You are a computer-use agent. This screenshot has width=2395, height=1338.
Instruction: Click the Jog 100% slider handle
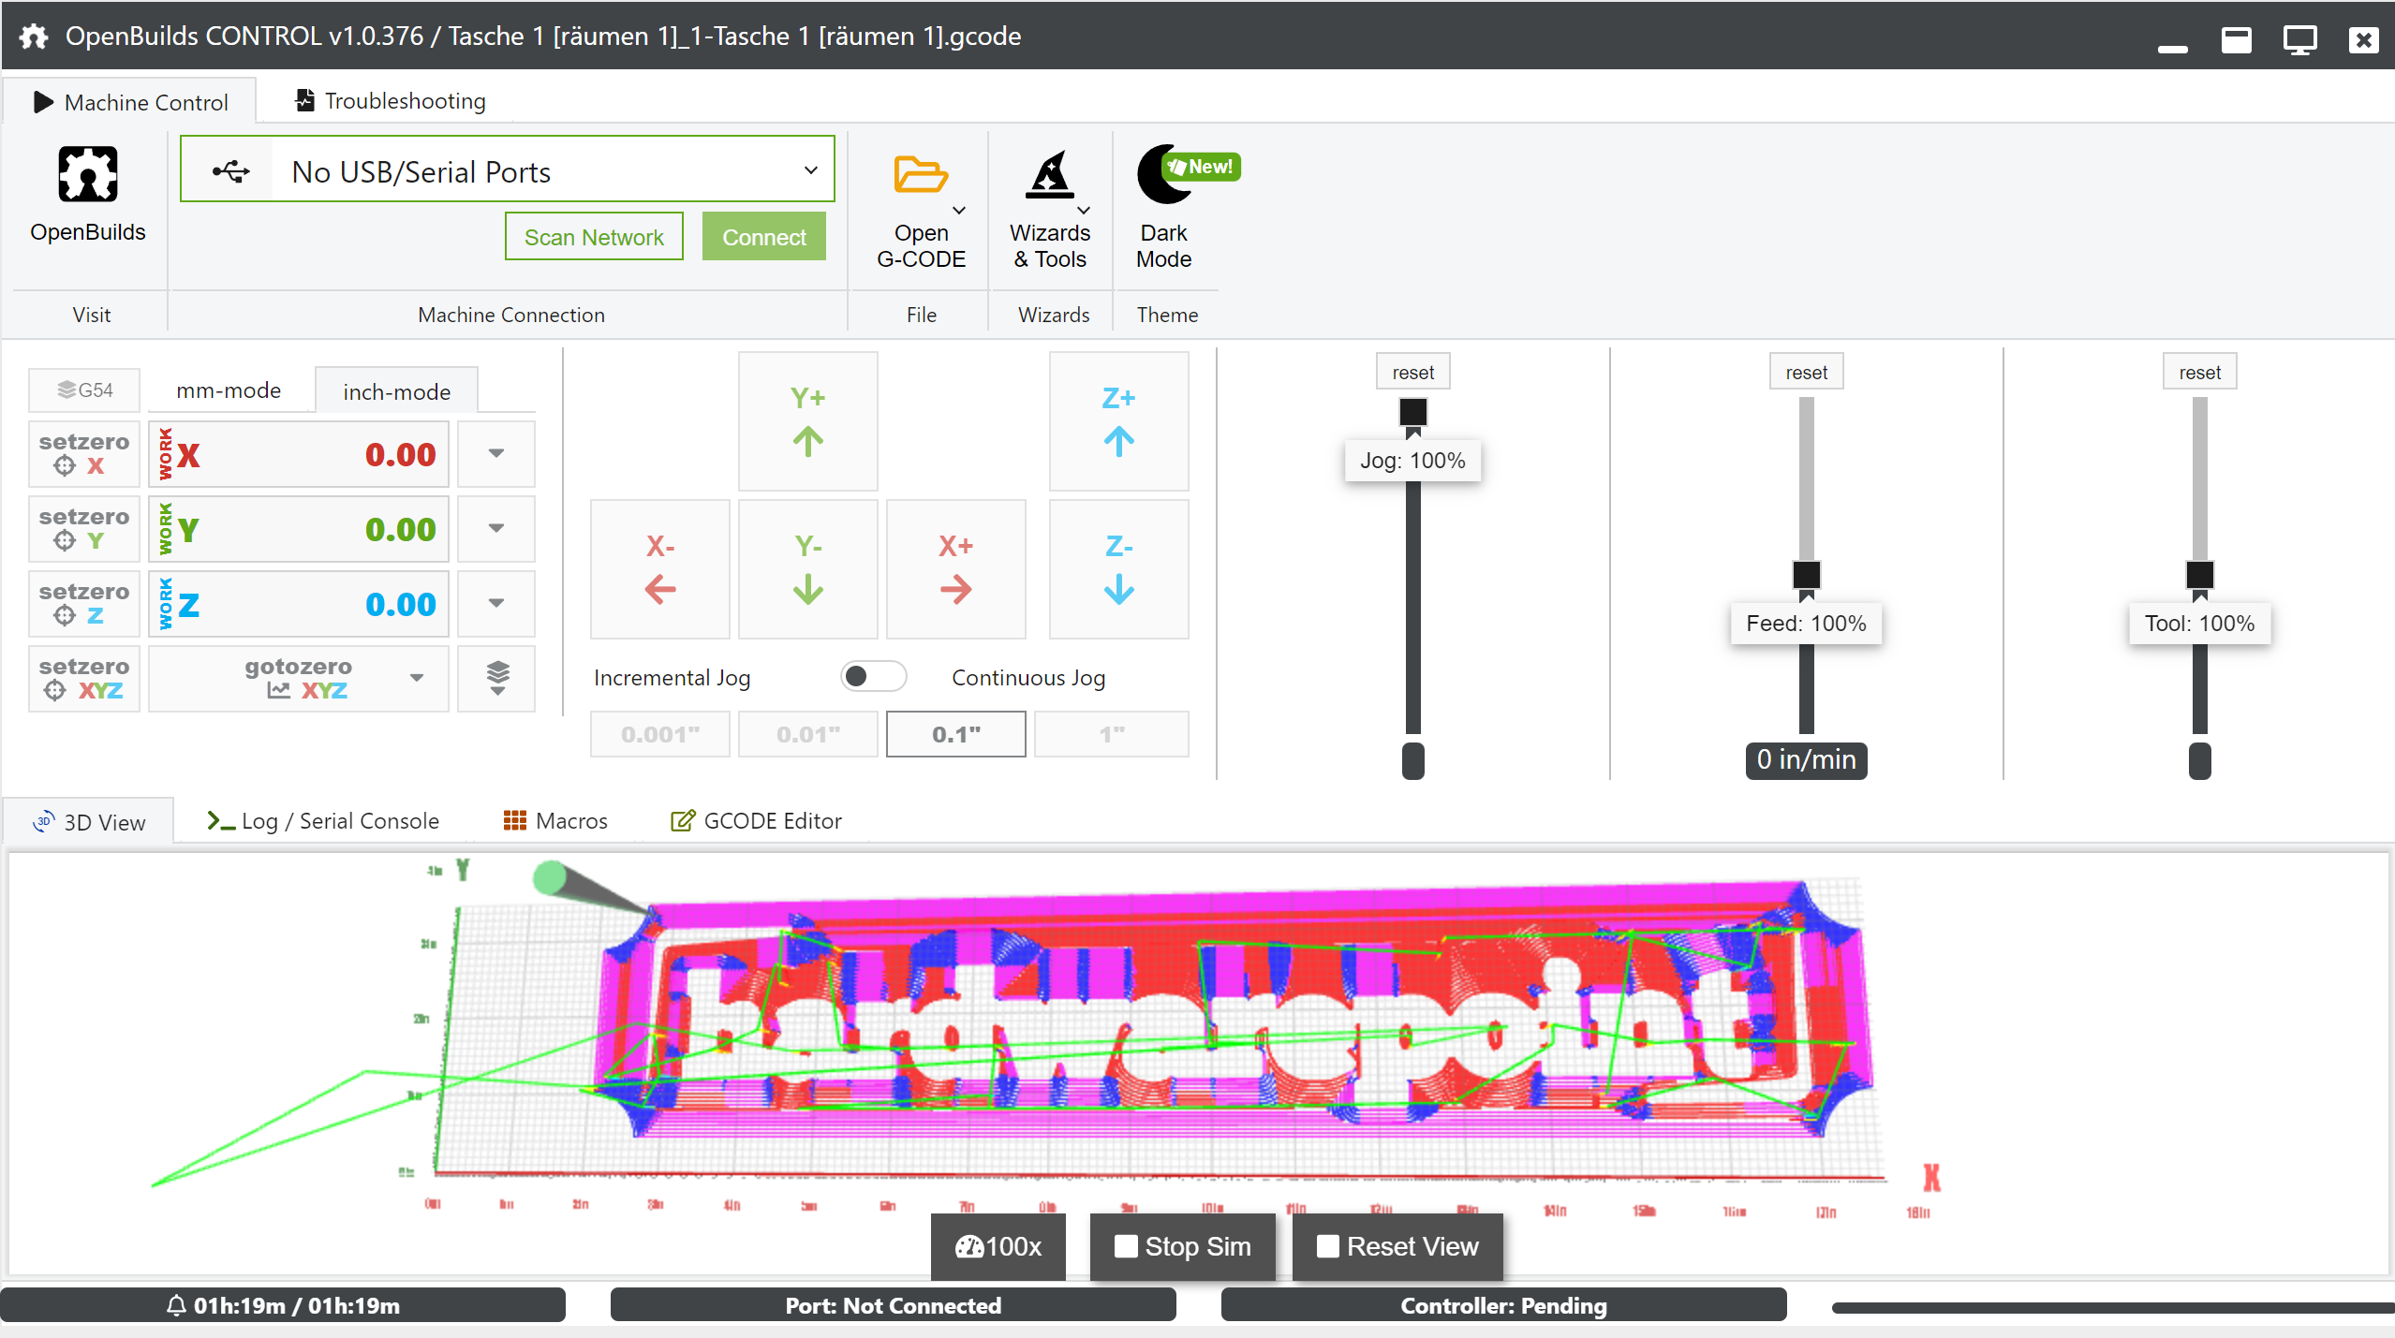[x=1412, y=412]
